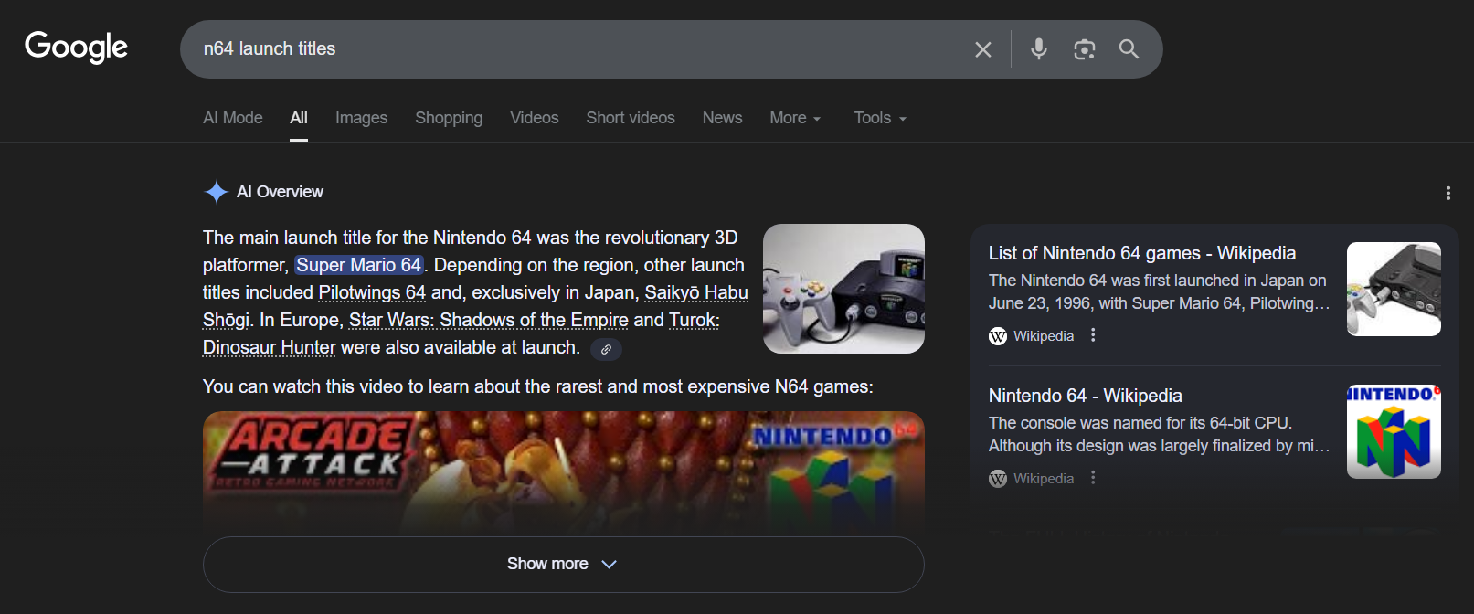The image size is (1474, 614).
Task: Click the N64 console image in overview
Action: [x=843, y=289]
